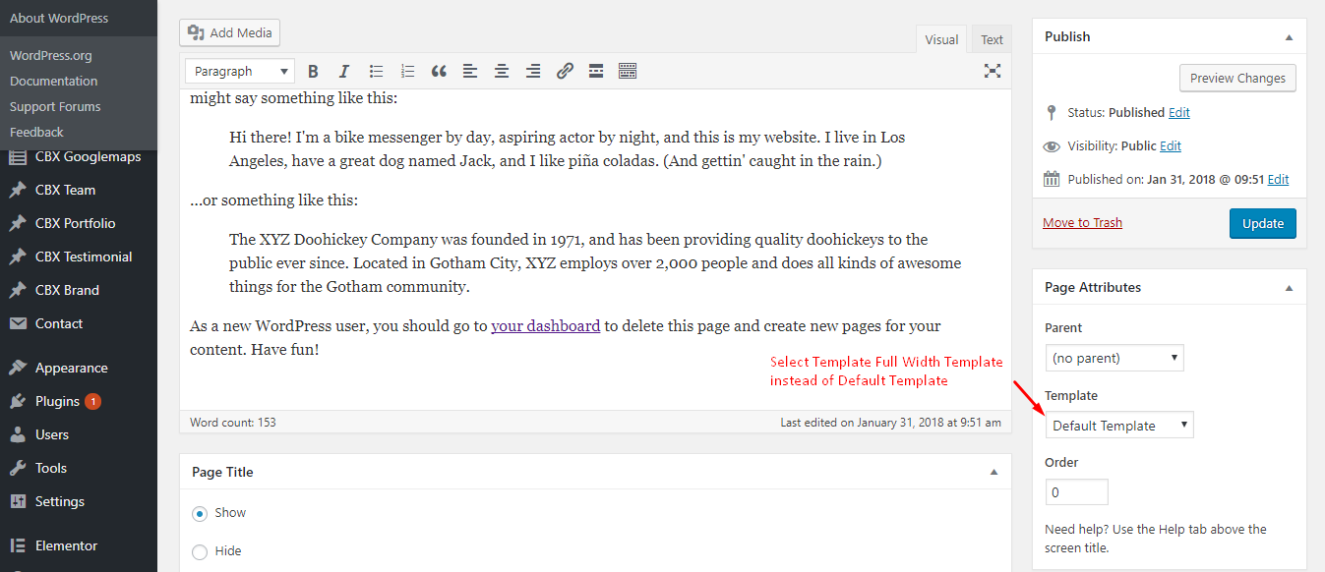Insert Read More tag
The image size is (1325, 572).
pos(596,71)
